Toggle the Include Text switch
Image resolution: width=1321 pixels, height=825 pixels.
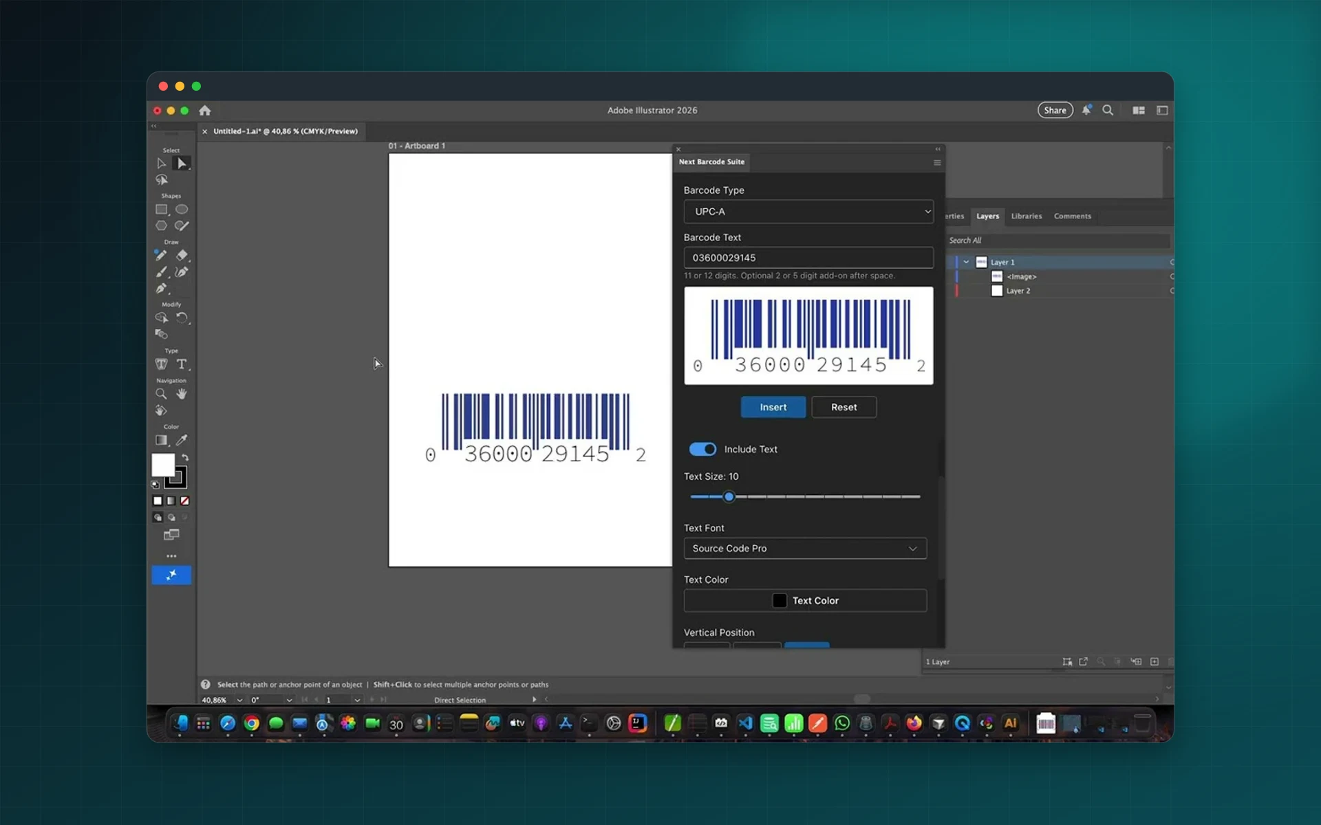[702, 449]
